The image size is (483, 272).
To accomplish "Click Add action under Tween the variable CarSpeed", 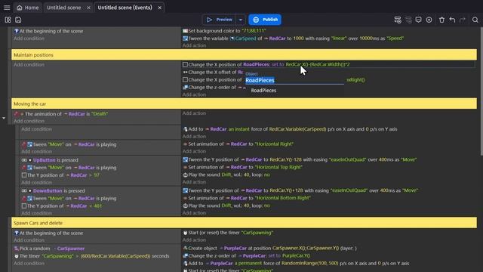I will 194,45.
